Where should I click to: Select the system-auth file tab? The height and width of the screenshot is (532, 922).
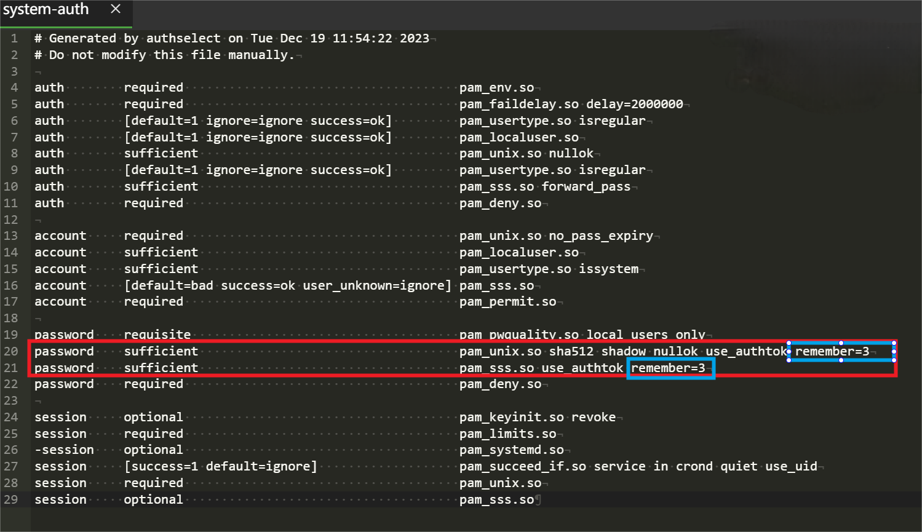tap(46, 10)
